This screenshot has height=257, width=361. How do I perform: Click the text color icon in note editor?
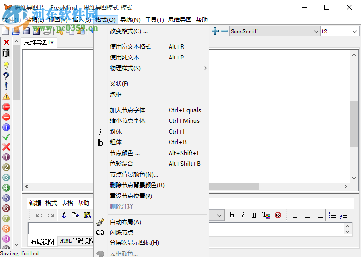pos(266,215)
